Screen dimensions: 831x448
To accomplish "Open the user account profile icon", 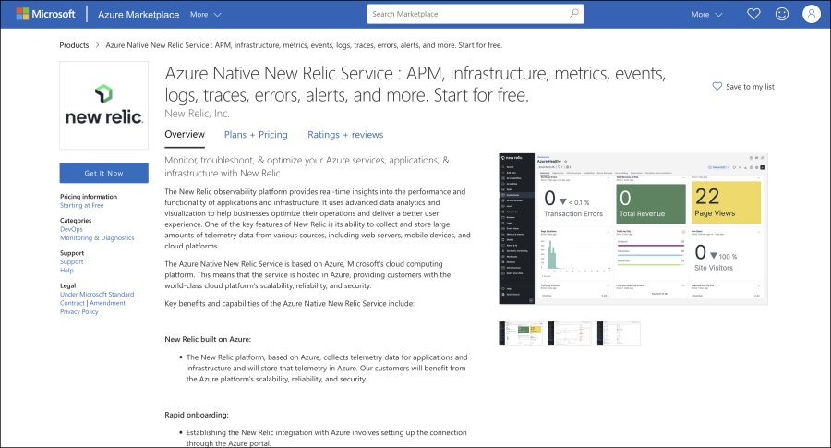I will coord(811,14).
